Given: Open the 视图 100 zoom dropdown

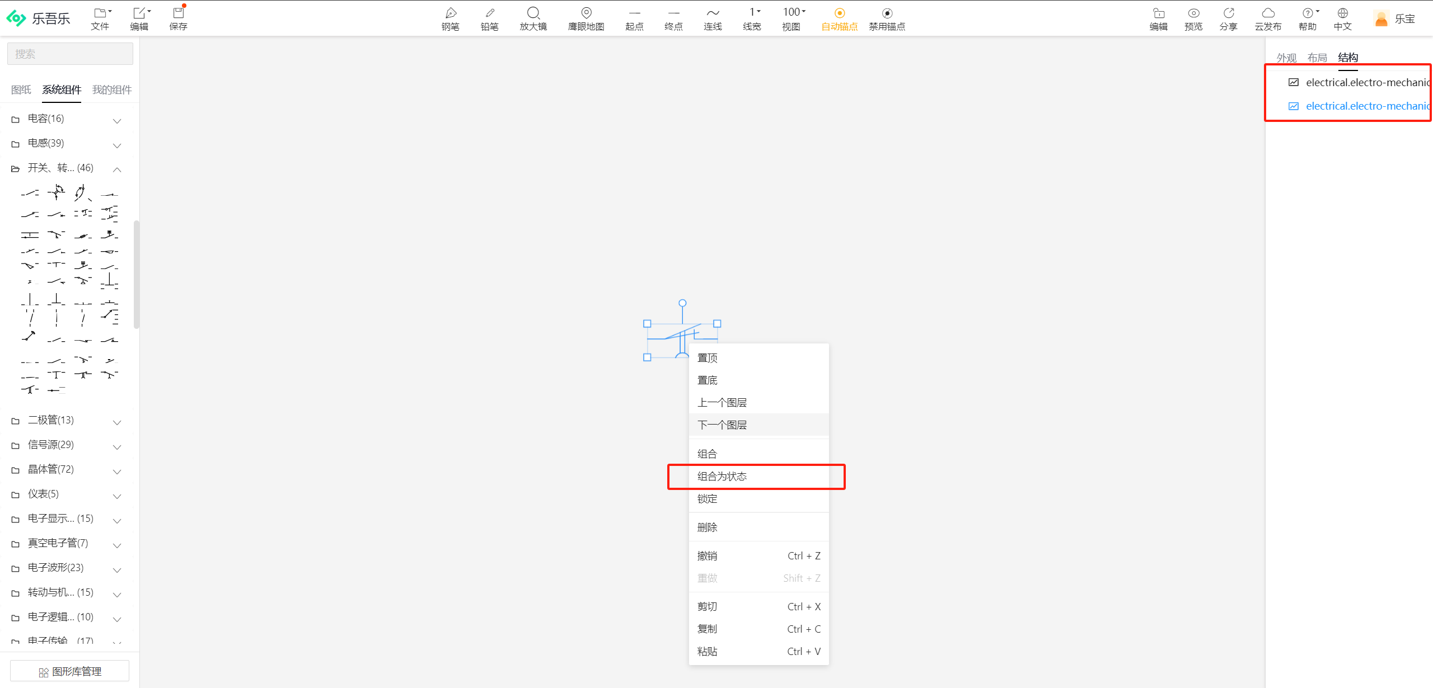Looking at the screenshot, I should tap(793, 12).
